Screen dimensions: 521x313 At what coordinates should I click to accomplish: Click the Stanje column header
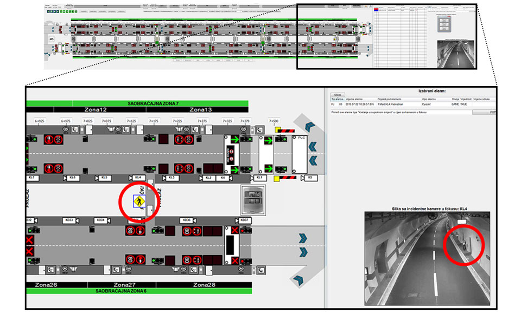pyautogui.click(x=455, y=99)
